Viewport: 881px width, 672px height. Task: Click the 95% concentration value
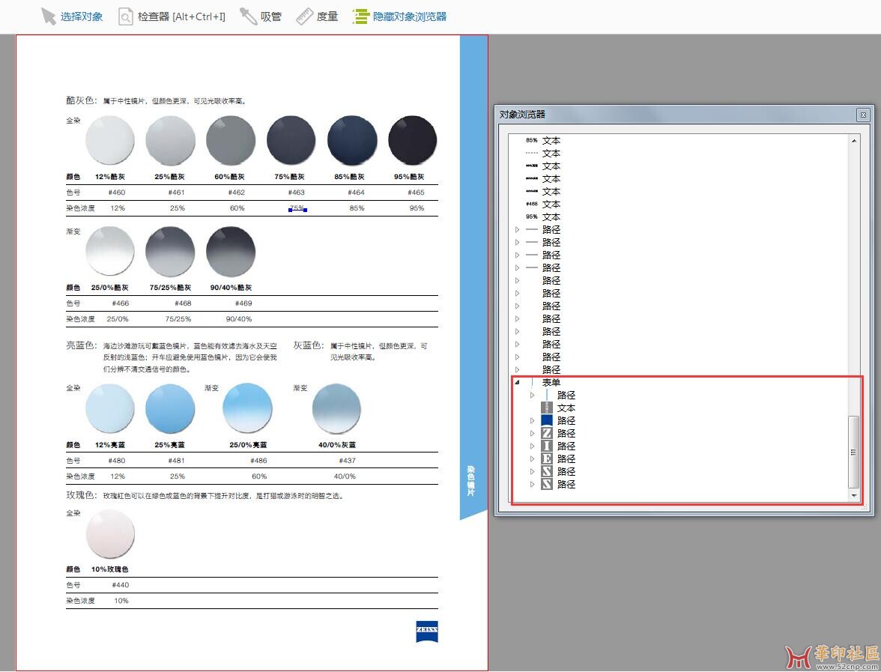coord(417,208)
